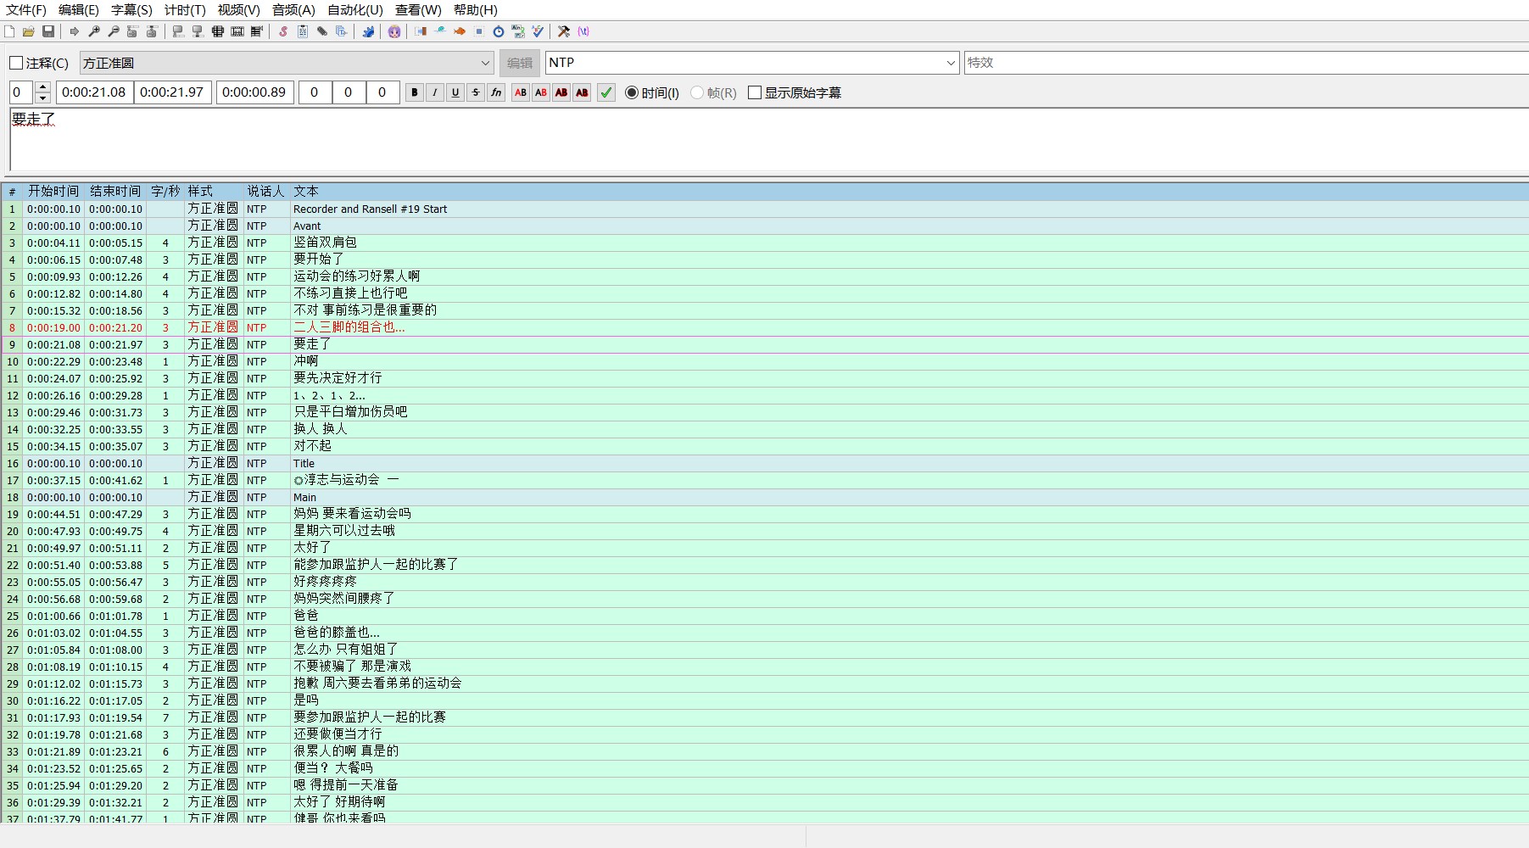This screenshot has height=848, width=1529.
Task: Select lines visible on video frame icon
Action: [218, 31]
